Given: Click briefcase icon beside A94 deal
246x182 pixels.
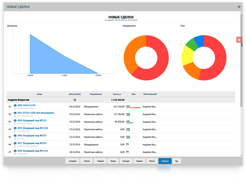Looking at the screenshot, I should 15,120.
